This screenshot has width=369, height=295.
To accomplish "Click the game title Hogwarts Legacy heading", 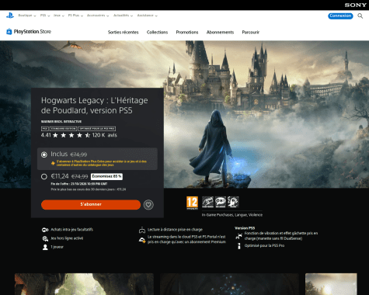I will tap(95, 106).
